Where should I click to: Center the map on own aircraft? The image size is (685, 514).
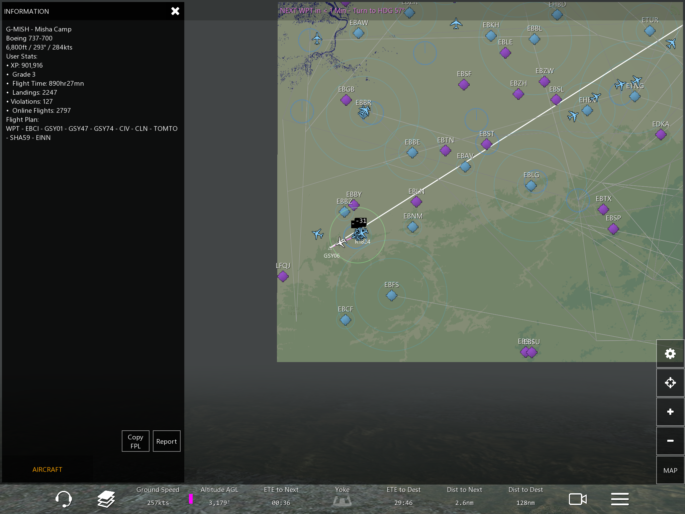(670, 382)
